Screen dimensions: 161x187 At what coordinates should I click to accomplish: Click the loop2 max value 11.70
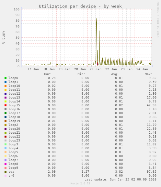point(152,125)
